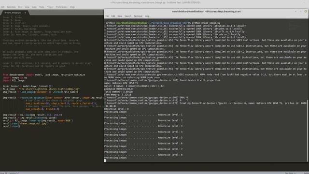The height and width of the screenshot is (174, 309).
Task: Click 'Recursive level: 0' terminal line
Action: 116,109
